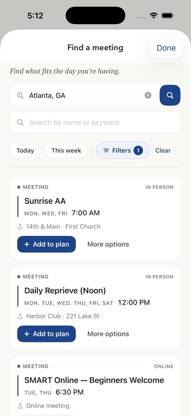The width and height of the screenshot is (191, 416).
Task: Focus the Search by name or keyword field
Action: pos(95,122)
